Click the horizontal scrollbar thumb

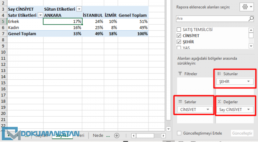point(145,136)
